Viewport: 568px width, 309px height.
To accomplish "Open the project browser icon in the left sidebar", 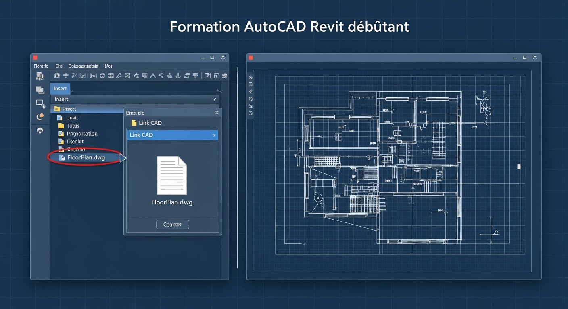I will point(39,76).
